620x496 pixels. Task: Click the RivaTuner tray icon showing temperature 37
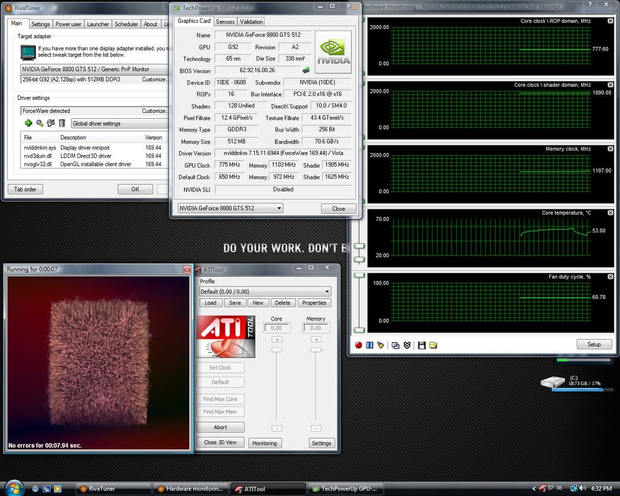pyautogui.click(x=543, y=488)
